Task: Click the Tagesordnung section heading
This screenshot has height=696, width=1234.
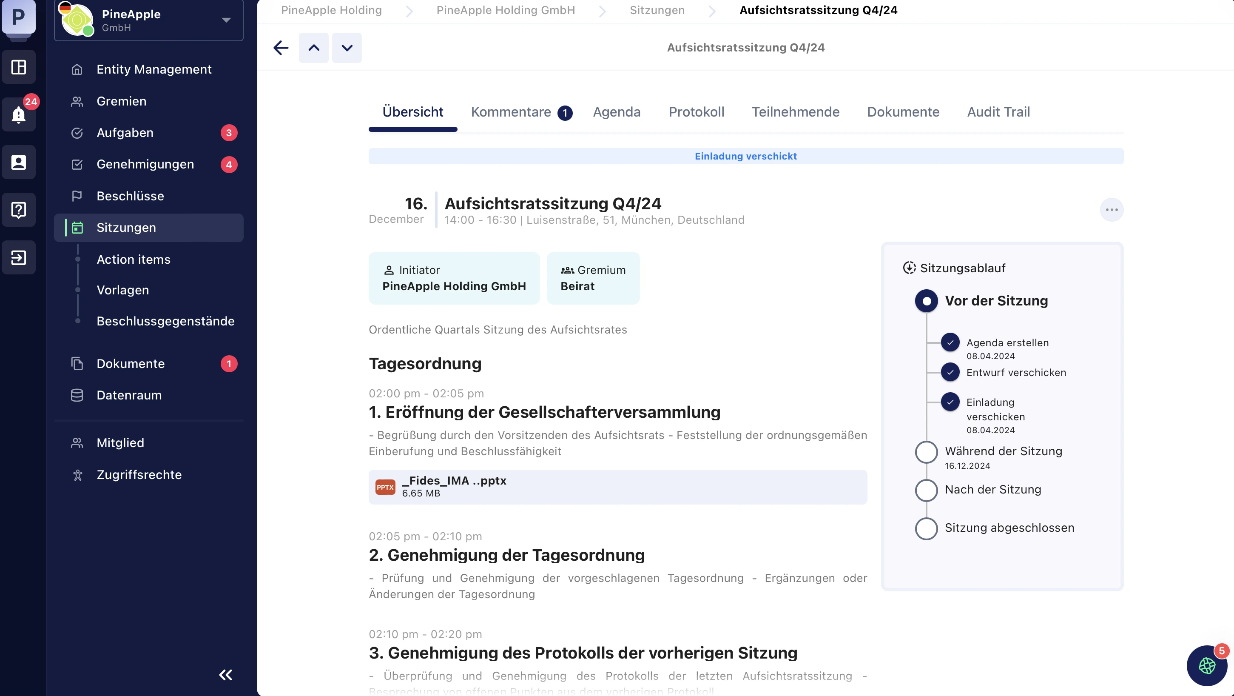Action: click(425, 363)
